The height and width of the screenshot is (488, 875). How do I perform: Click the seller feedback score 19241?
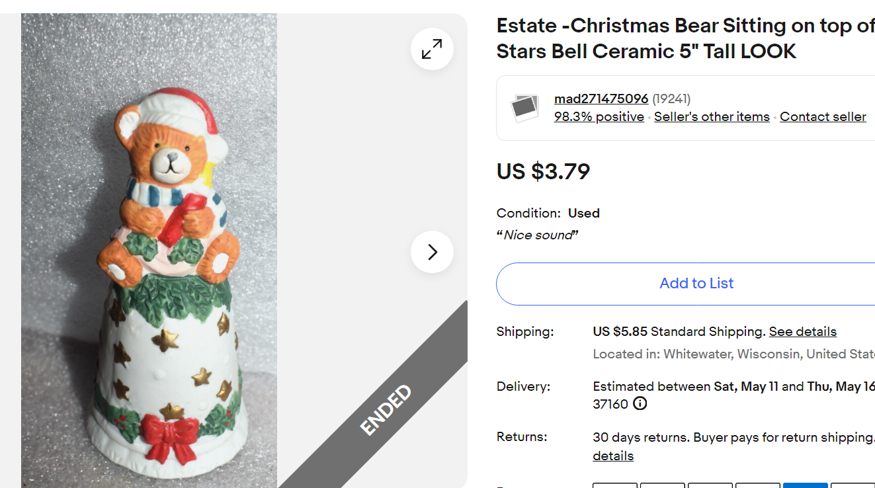671,99
